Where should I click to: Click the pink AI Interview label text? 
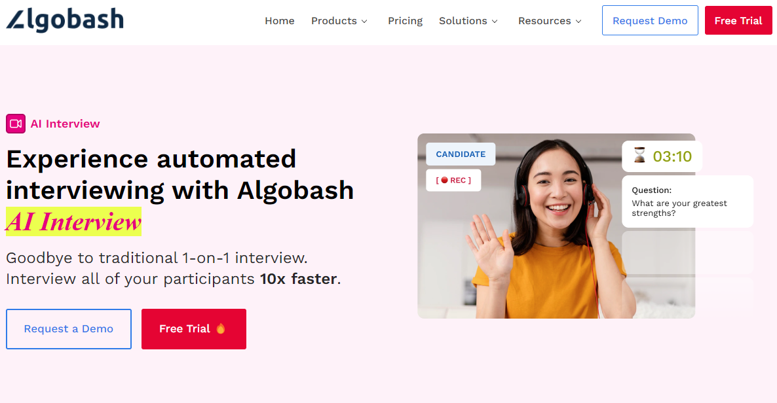pyautogui.click(x=65, y=124)
